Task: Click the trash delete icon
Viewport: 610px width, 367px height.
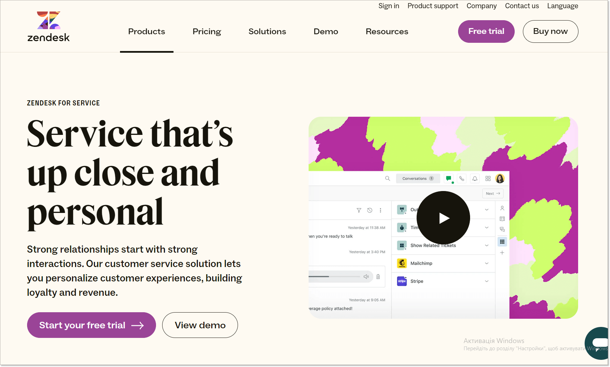Action: click(378, 277)
